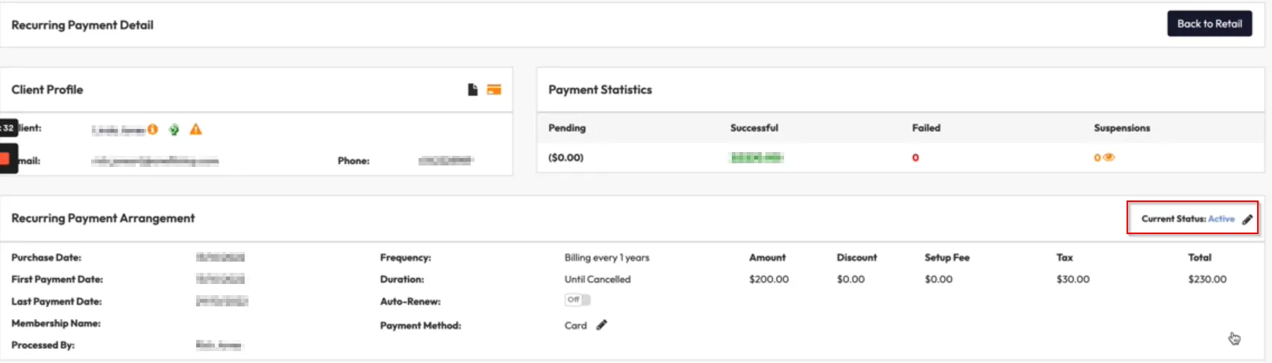Click the green Successful payments amount

click(x=756, y=157)
